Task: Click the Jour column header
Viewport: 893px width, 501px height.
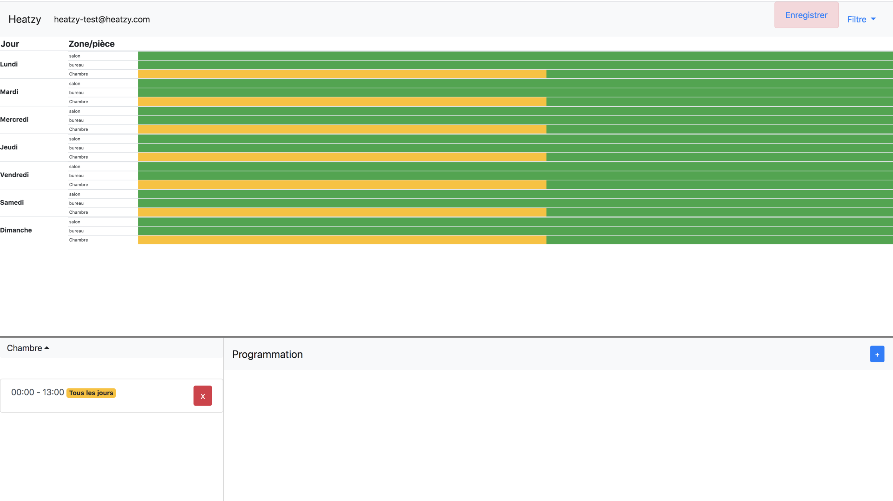Action: click(x=10, y=44)
